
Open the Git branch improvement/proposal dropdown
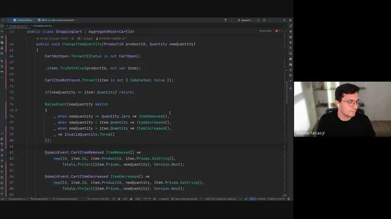tap(57, 20)
